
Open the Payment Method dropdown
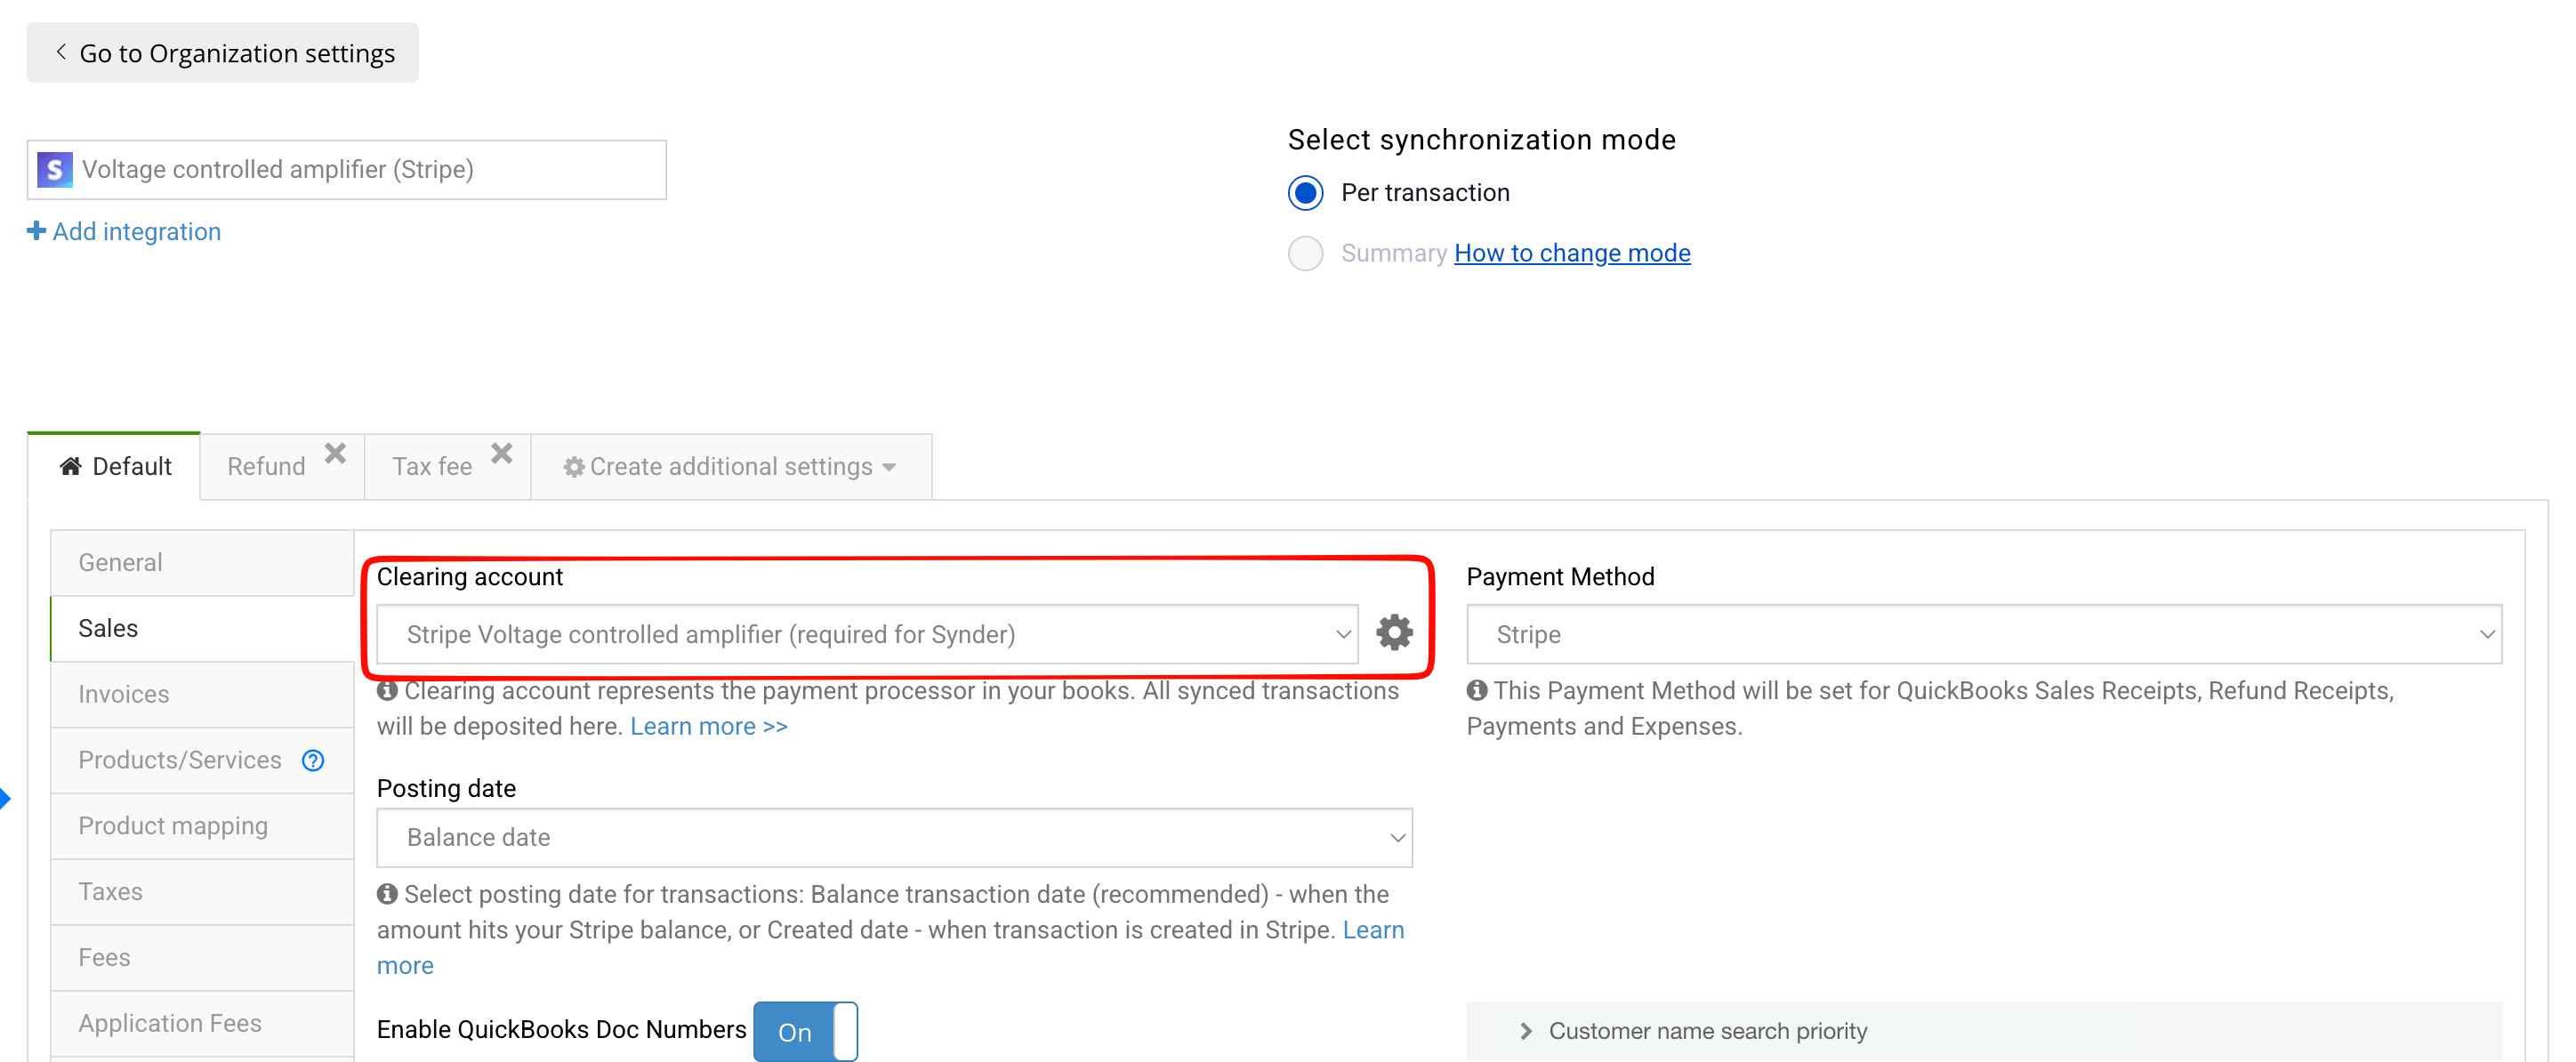pyautogui.click(x=1984, y=634)
